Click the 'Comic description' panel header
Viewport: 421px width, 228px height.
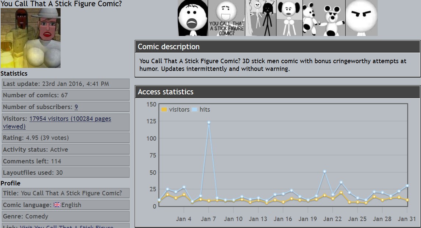277,47
